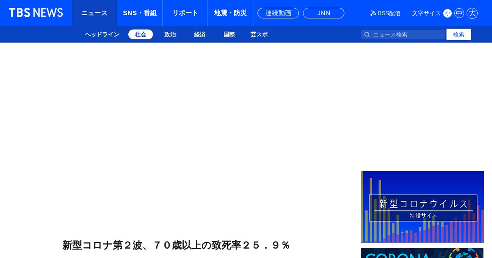
Task: Open the ニュース main tab
Action: tap(94, 13)
